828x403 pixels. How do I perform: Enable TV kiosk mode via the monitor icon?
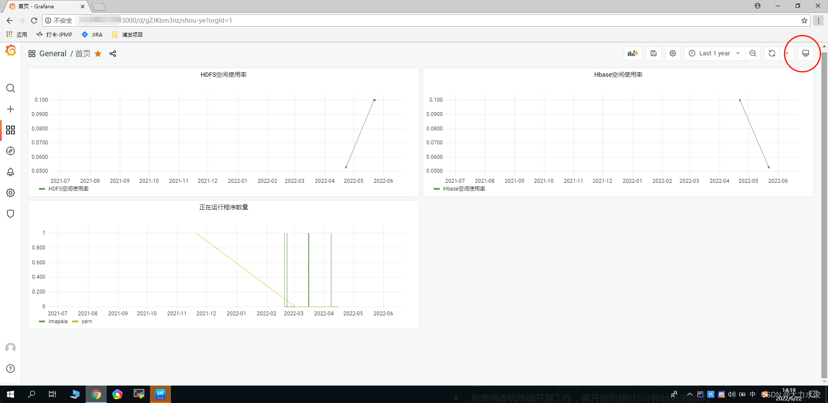coord(806,53)
